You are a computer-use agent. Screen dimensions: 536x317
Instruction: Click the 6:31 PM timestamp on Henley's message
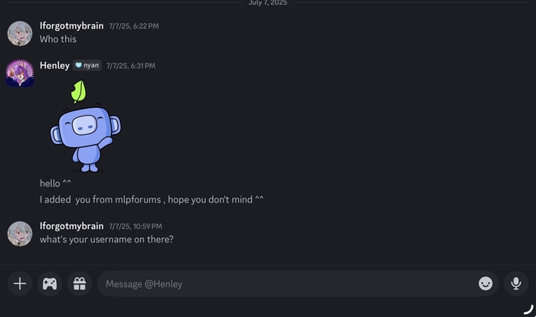pos(131,66)
